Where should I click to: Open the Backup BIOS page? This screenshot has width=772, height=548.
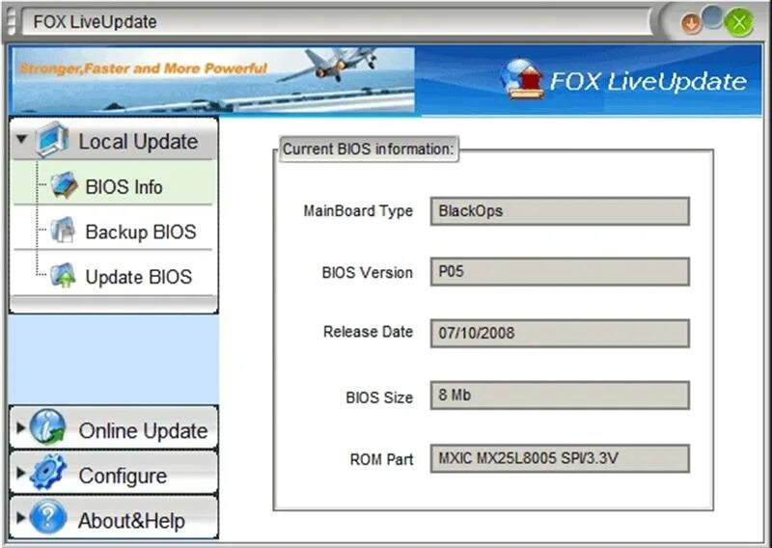(113, 228)
